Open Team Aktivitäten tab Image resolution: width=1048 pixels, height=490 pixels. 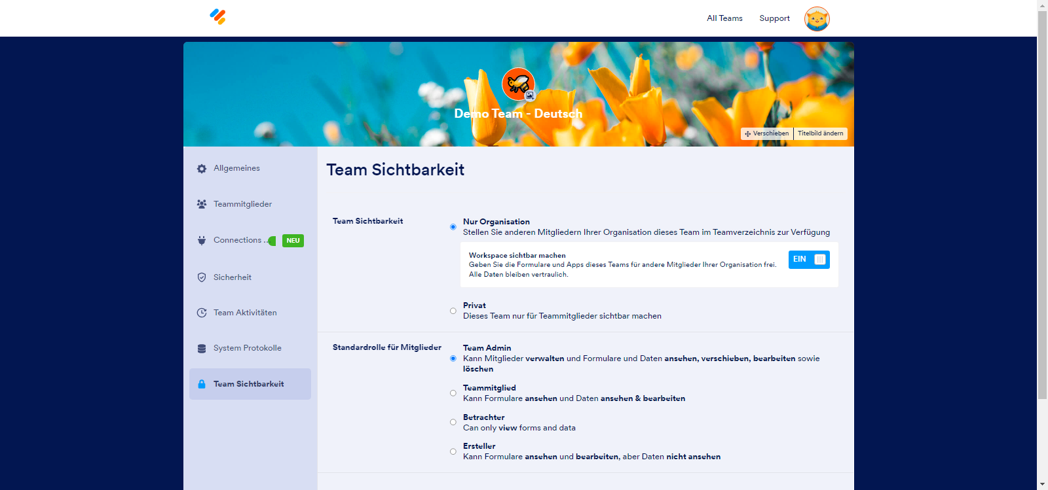coord(250,313)
